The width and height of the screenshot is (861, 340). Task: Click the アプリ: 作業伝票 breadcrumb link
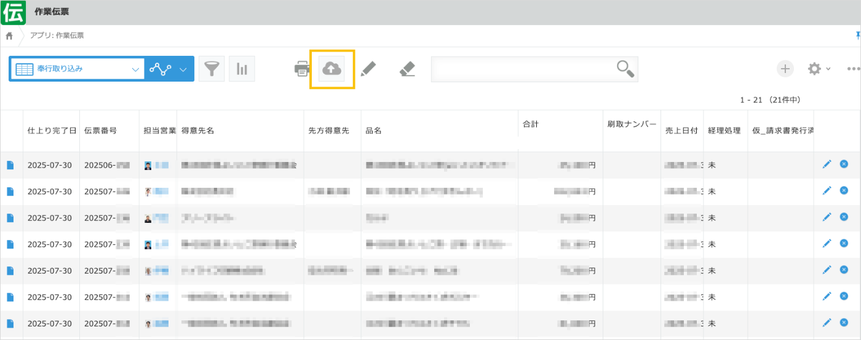pos(57,36)
